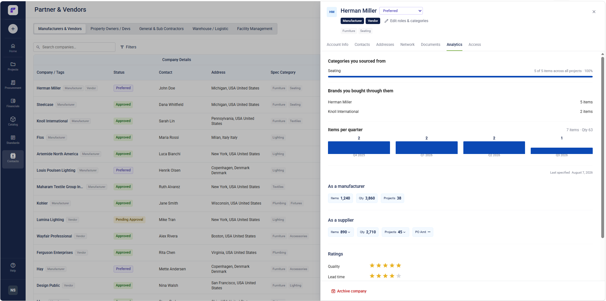Open Procurement from the sidebar
This screenshot has width=606, height=301.
pos(13,85)
